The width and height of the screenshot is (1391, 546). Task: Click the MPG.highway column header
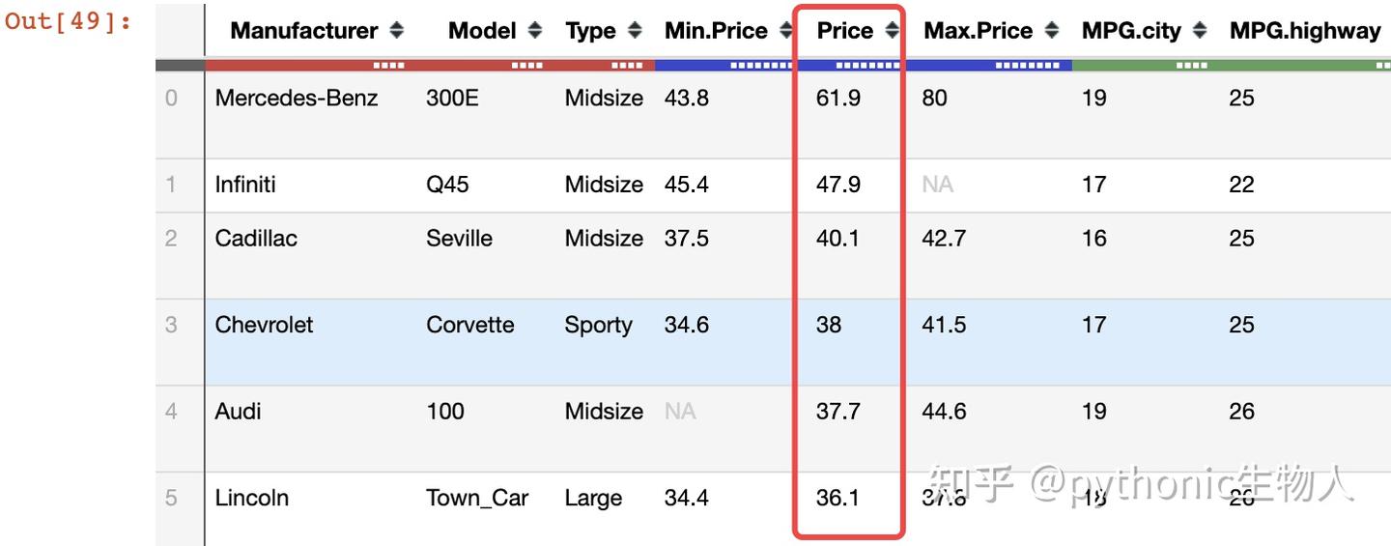(x=1304, y=31)
